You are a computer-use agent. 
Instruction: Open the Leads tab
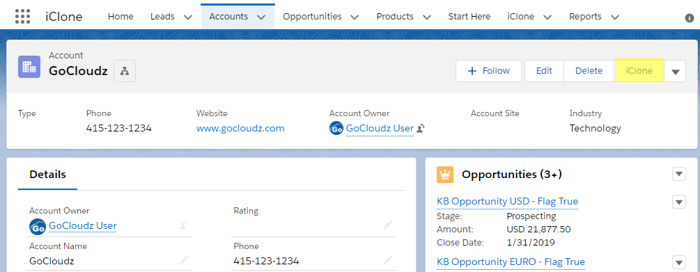pyautogui.click(x=162, y=17)
